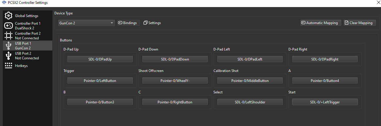Select Global Settings label in the sidebar
This screenshot has width=381, height=126.
(x=26, y=16)
